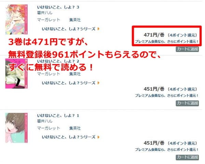
Task: Select 集英社 publisher for volume 1
Action: point(75,128)
